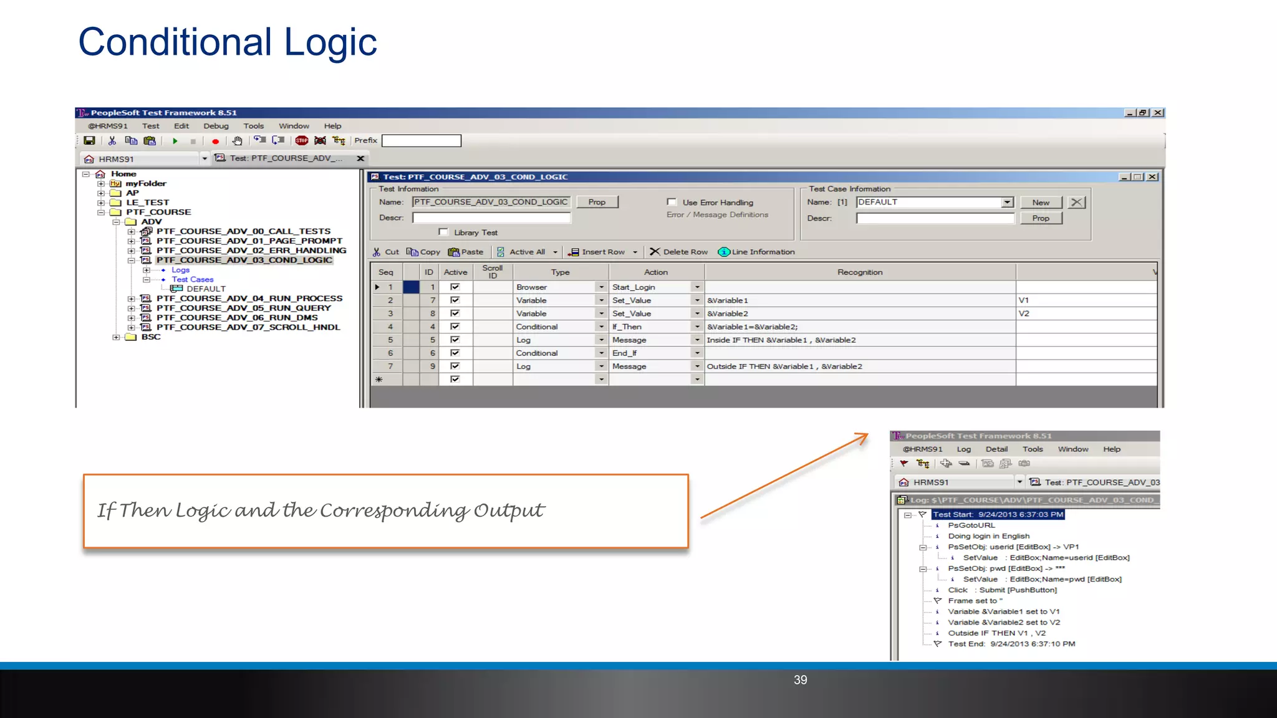
Task: Click the scissors Cut icon in main toolbar
Action: point(112,141)
